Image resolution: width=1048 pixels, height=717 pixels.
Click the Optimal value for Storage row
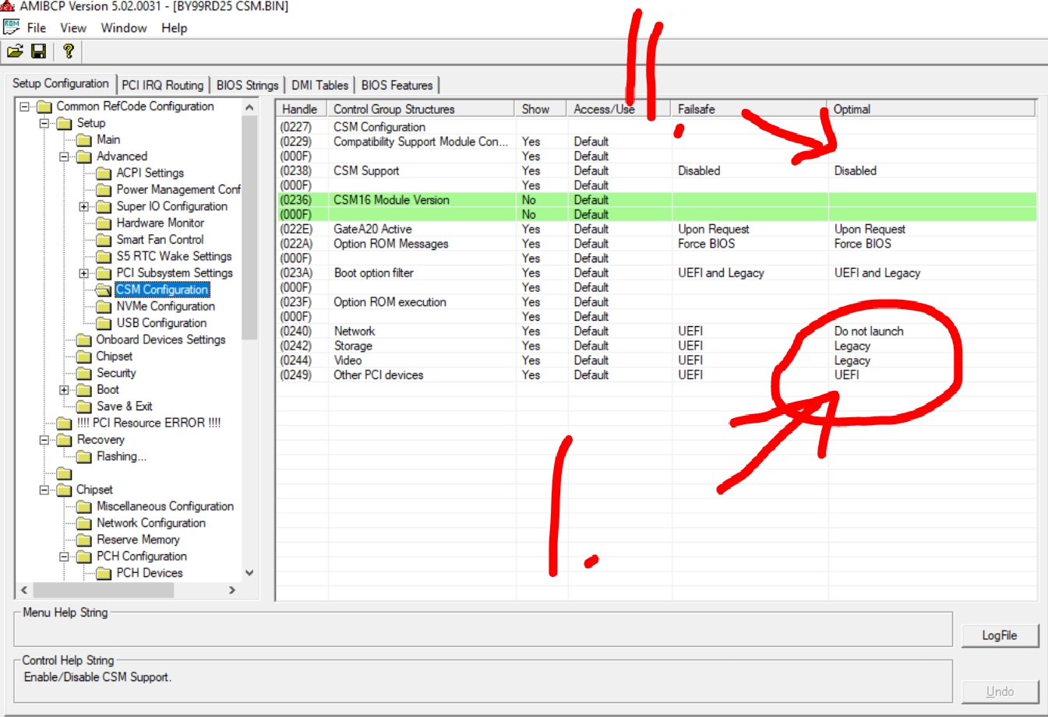[852, 346]
